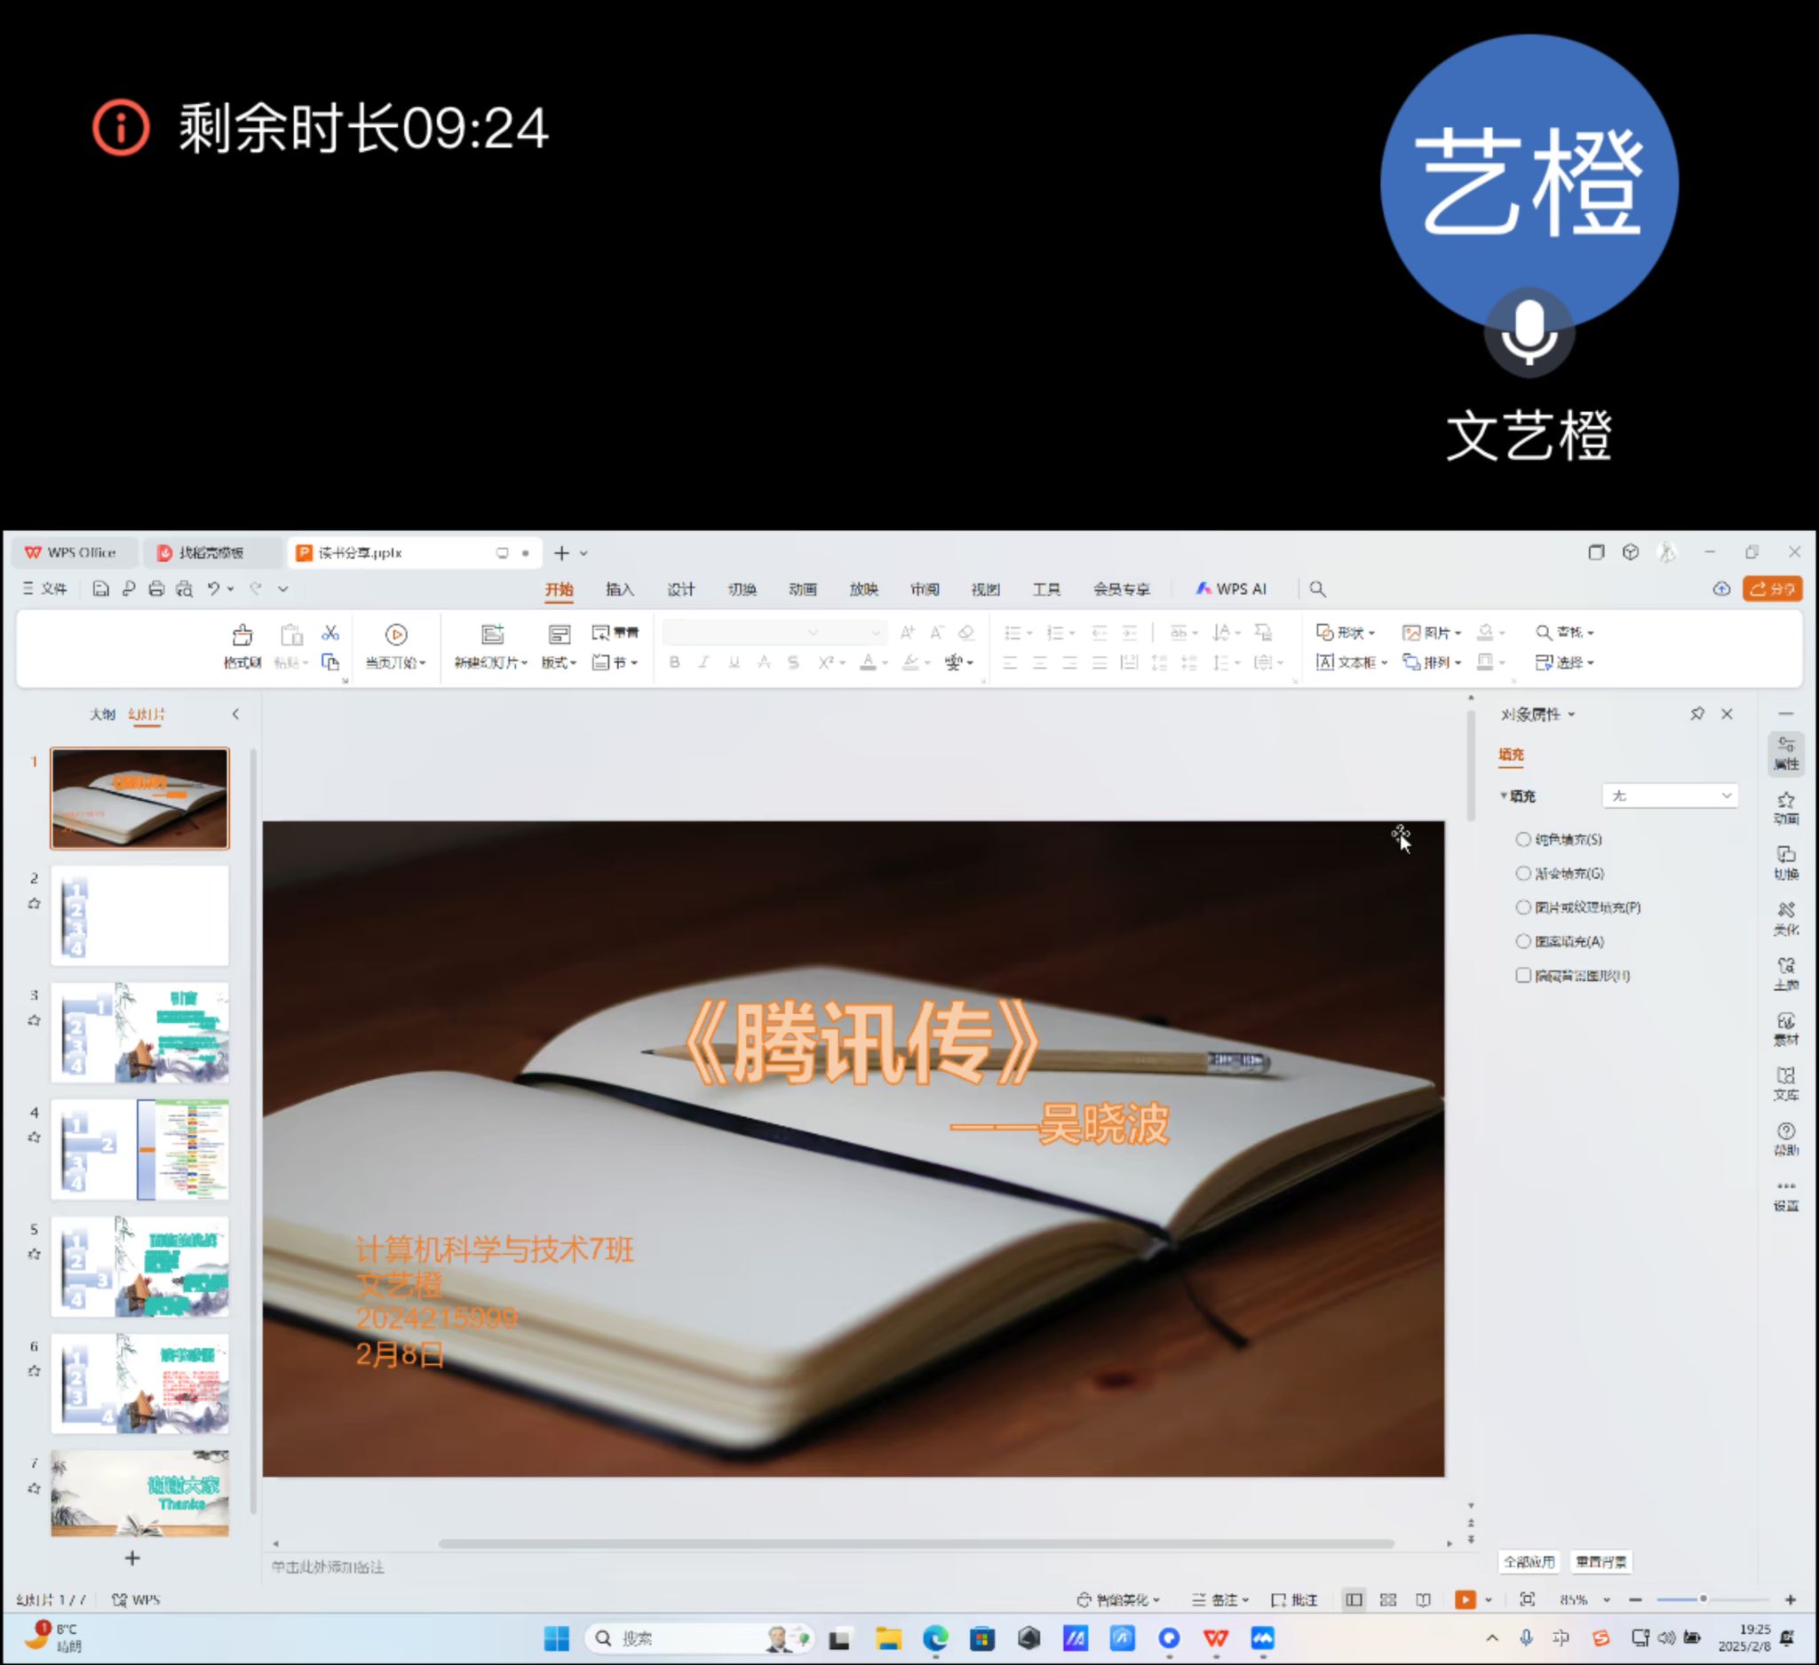
Task: Click the 重置背景 reset background button
Action: pyautogui.click(x=1601, y=1561)
